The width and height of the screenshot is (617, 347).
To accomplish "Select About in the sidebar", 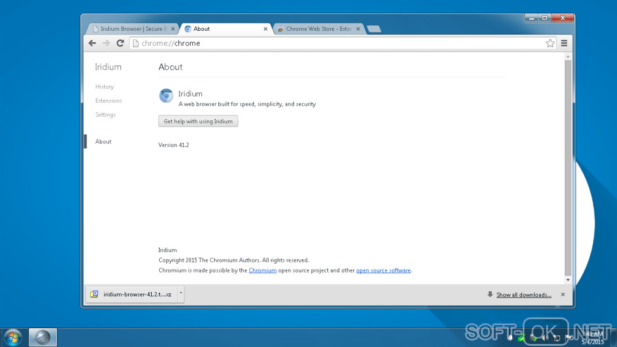I will pos(103,141).
